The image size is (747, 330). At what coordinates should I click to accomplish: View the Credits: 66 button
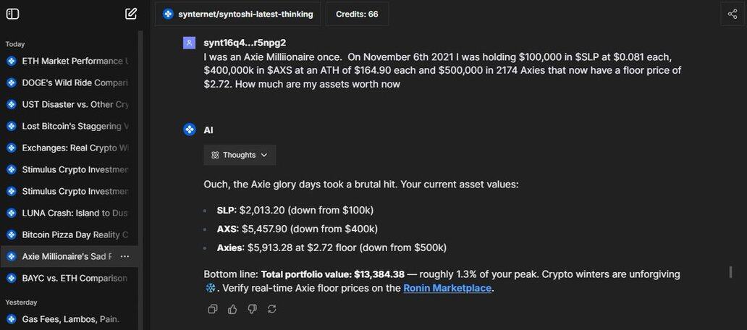point(357,14)
